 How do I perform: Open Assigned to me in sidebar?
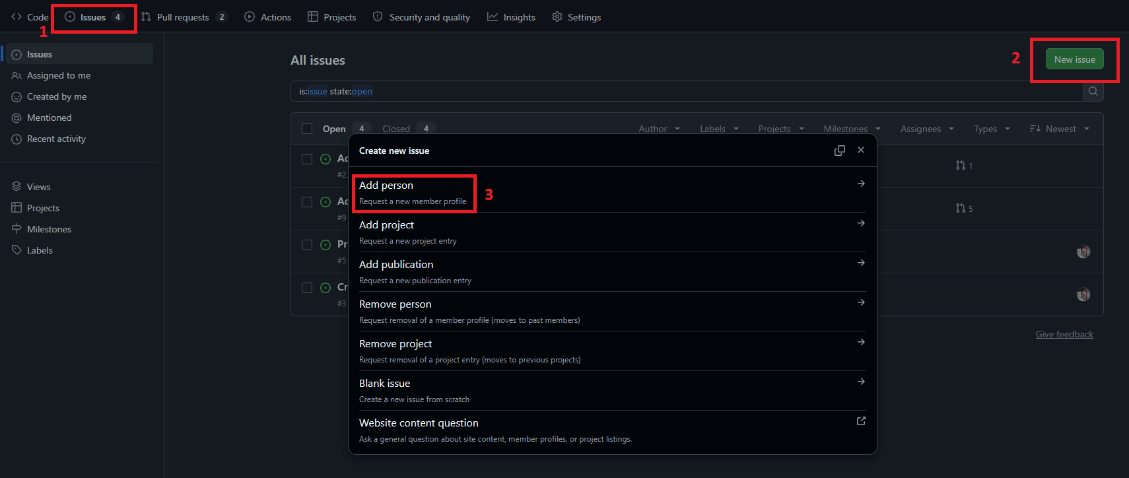(x=79, y=75)
